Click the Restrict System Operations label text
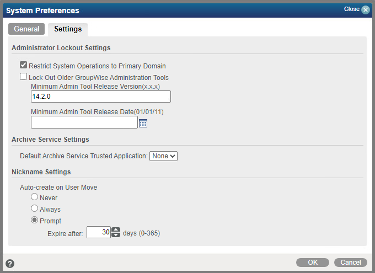Viewport: 375px width, 273px height. click(97, 66)
